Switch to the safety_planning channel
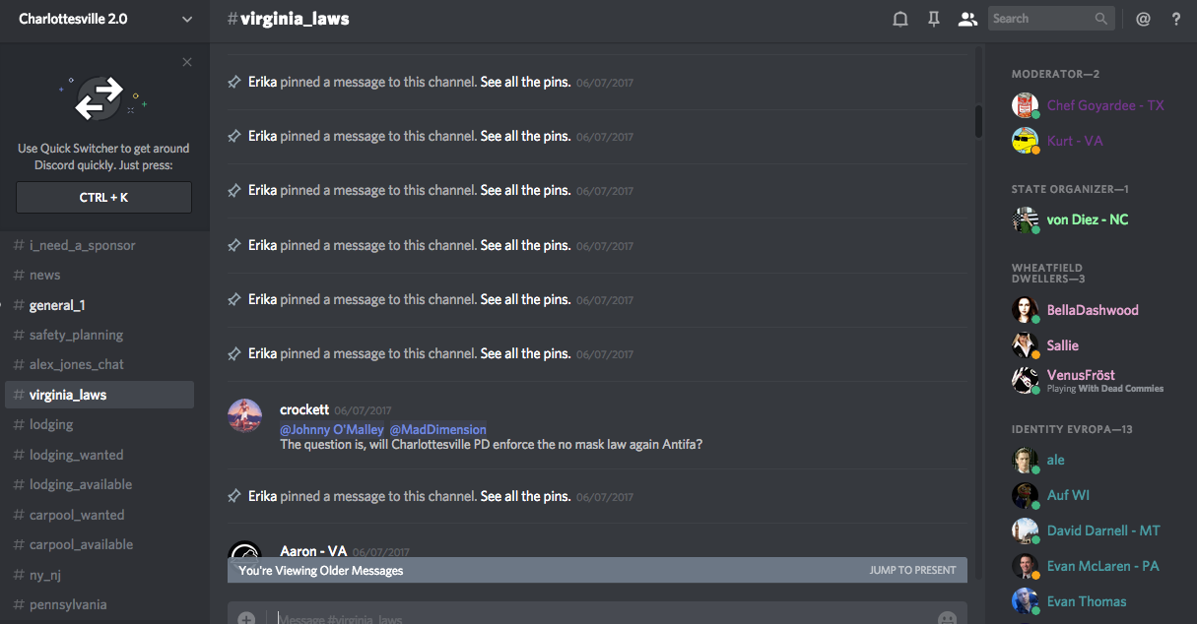This screenshot has width=1197, height=624. tap(76, 335)
